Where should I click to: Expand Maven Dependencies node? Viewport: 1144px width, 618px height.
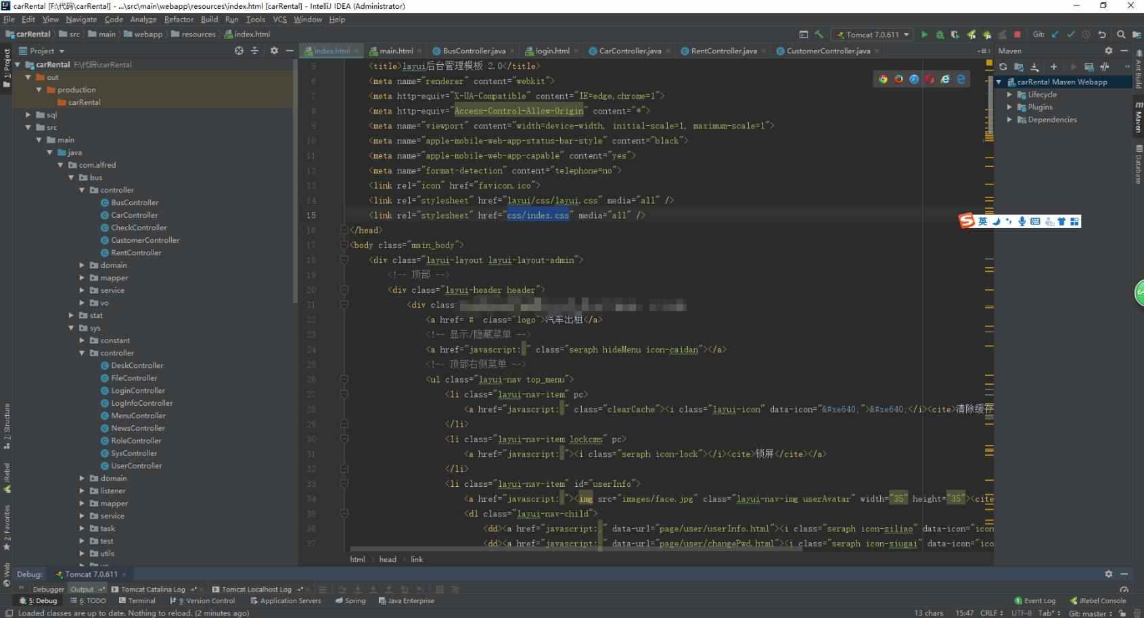point(1009,120)
